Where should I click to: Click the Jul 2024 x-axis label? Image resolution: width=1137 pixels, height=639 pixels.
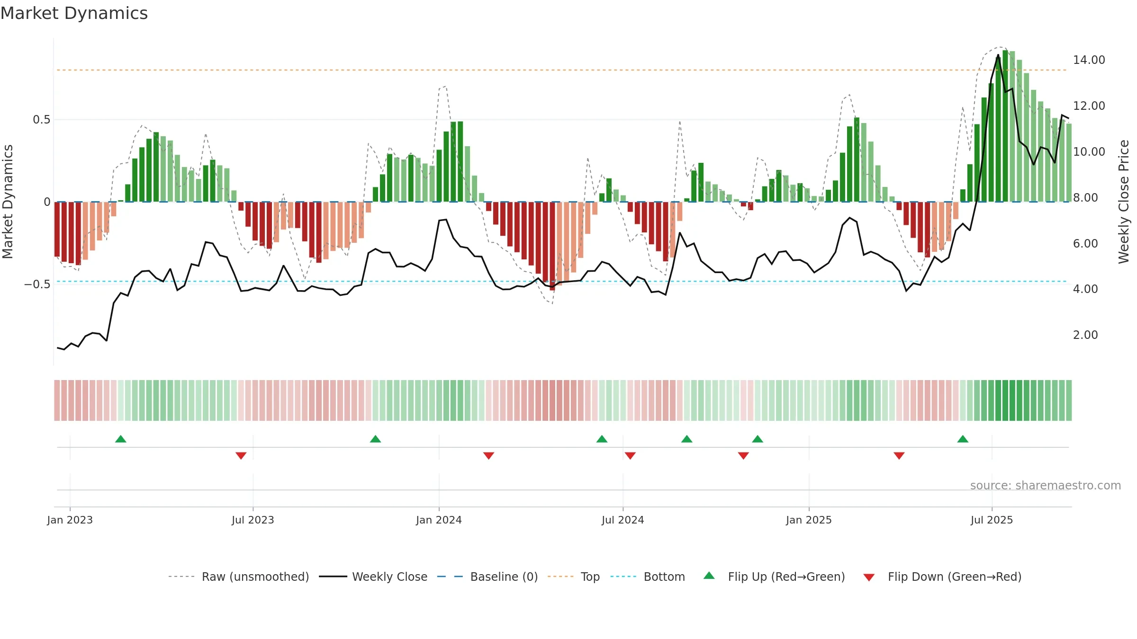coord(623,520)
